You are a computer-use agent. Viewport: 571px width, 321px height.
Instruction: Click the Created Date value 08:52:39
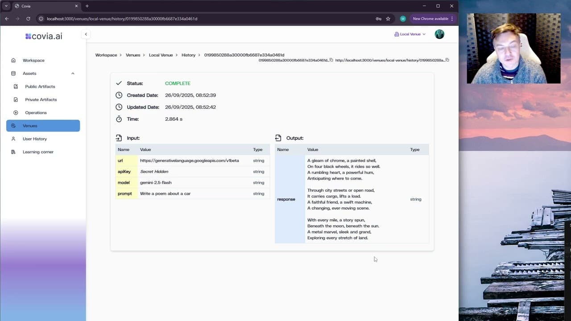190,95
